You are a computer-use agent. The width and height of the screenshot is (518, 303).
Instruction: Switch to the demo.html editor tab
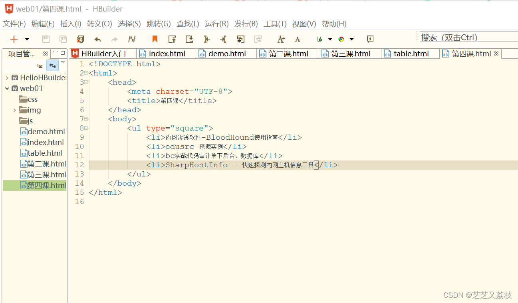(227, 53)
